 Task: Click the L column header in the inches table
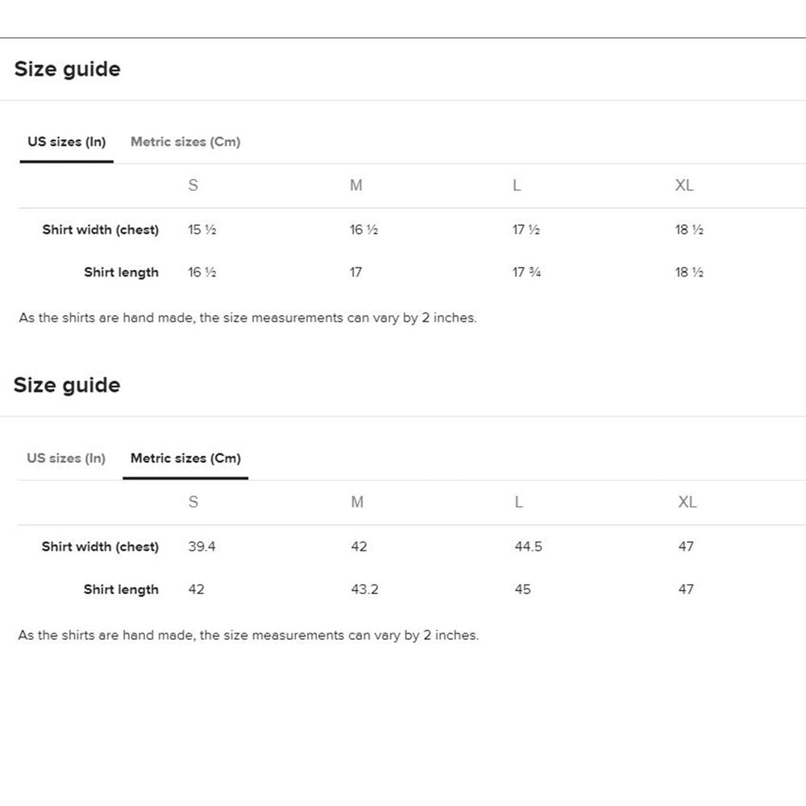[517, 185]
